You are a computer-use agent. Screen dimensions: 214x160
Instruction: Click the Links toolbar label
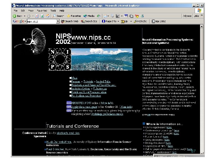point(196,16)
